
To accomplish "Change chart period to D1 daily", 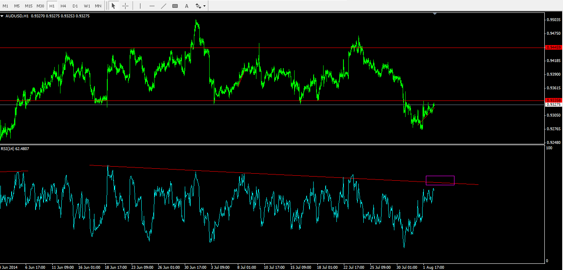I will click(x=75, y=6).
